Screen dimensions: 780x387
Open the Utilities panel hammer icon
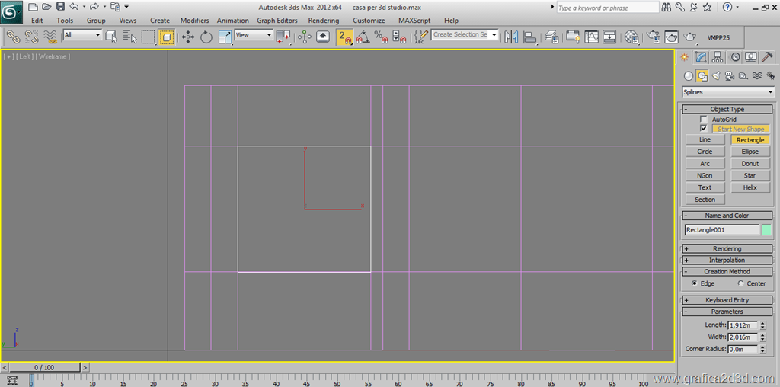click(x=768, y=57)
